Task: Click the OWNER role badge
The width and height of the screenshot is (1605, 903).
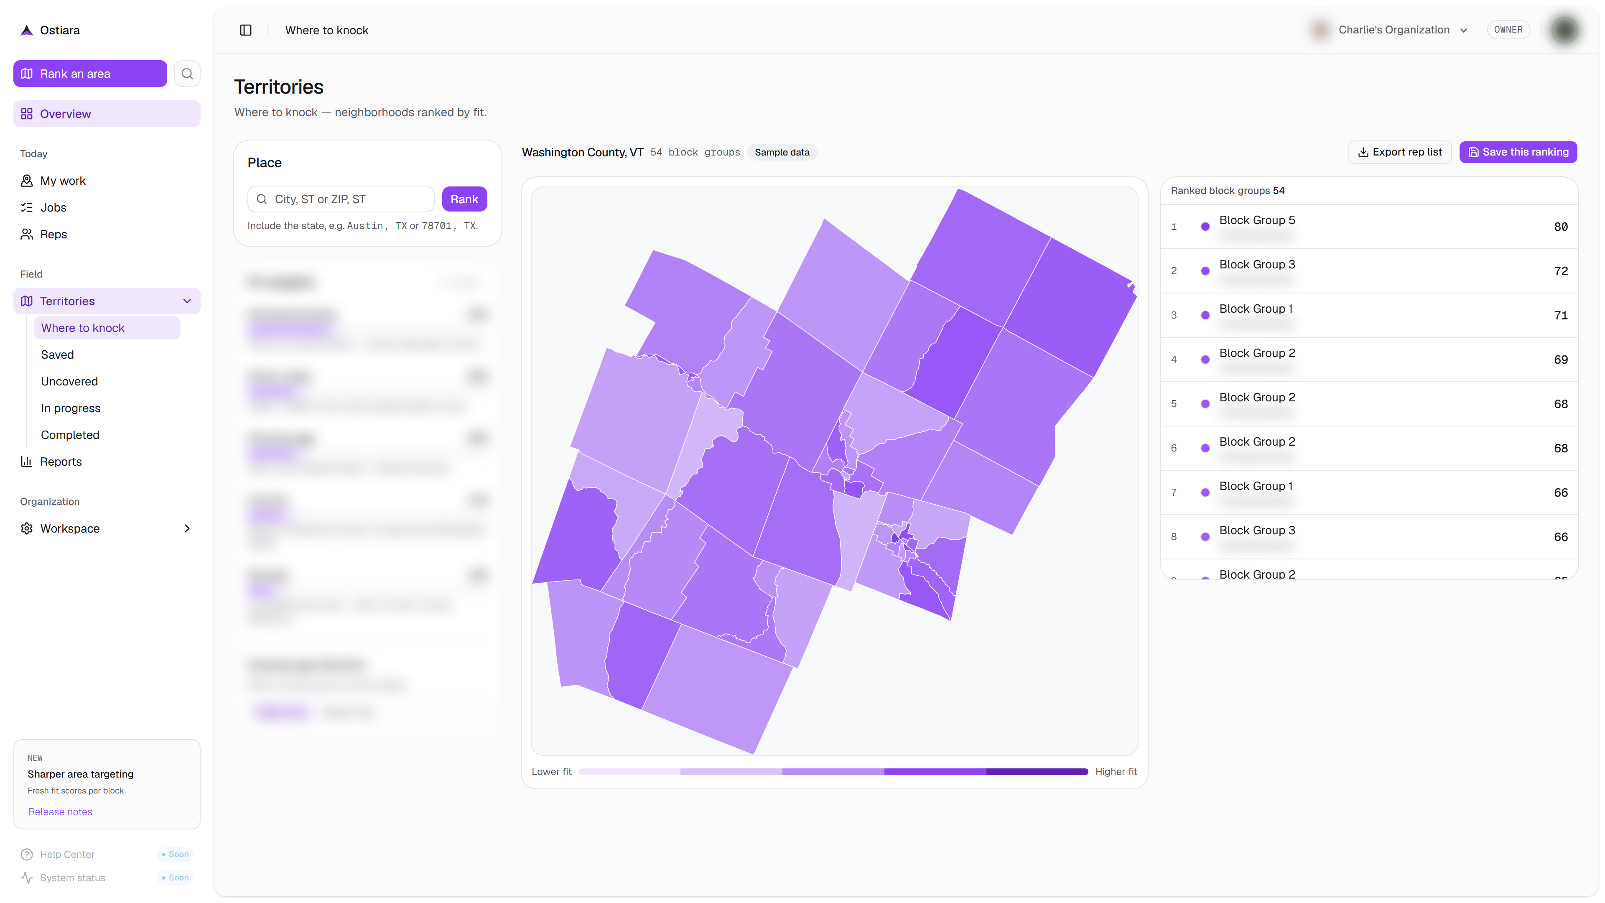Action: (x=1508, y=30)
